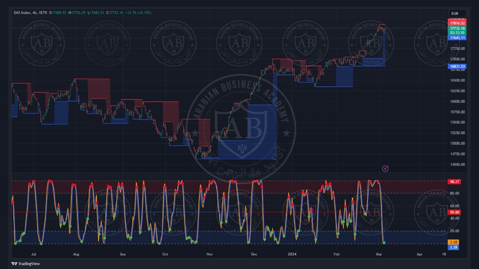479x269 pixels.
Task: Click the 15250.00 price axis label
Action: click(x=457, y=133)
